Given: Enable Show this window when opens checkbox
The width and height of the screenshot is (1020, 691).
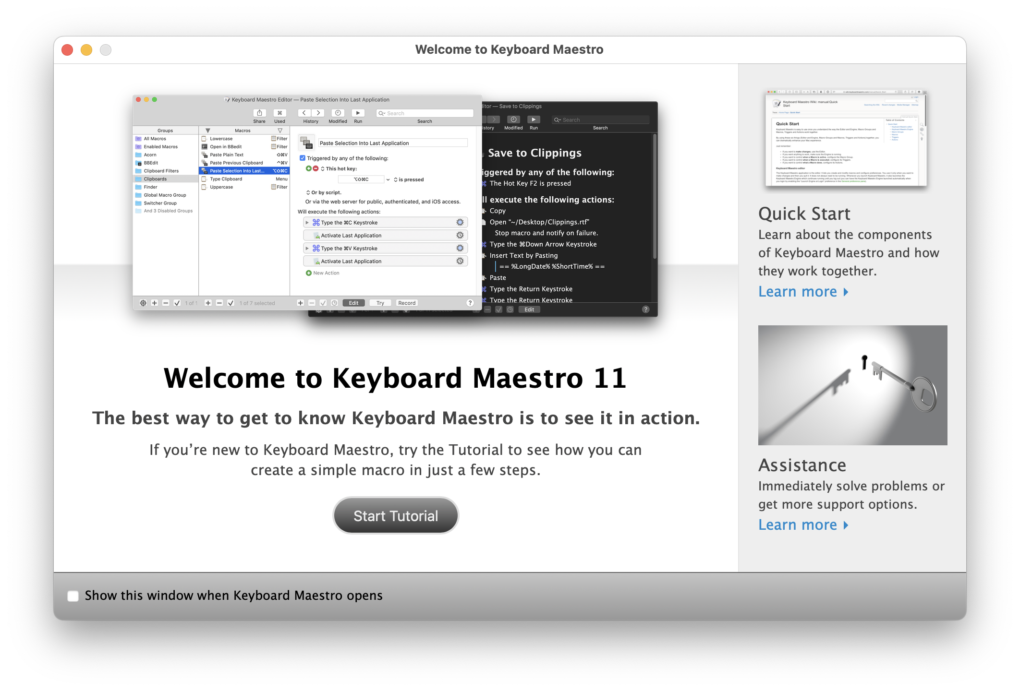Looking at the screenshot, I should point(73,596).
